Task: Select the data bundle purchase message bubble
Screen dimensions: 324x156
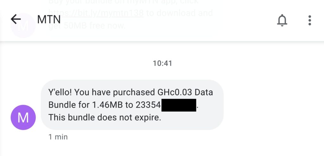Action: pyautogui.click(x=132, y=105)
